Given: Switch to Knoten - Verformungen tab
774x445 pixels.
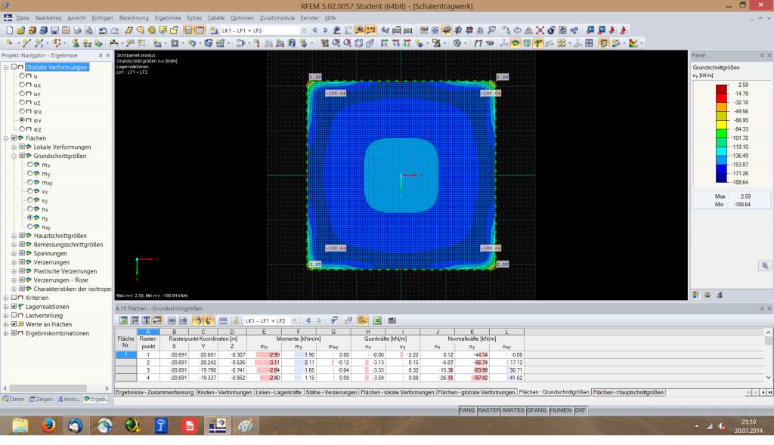Looking at the screenshot, I should [224, 393].
